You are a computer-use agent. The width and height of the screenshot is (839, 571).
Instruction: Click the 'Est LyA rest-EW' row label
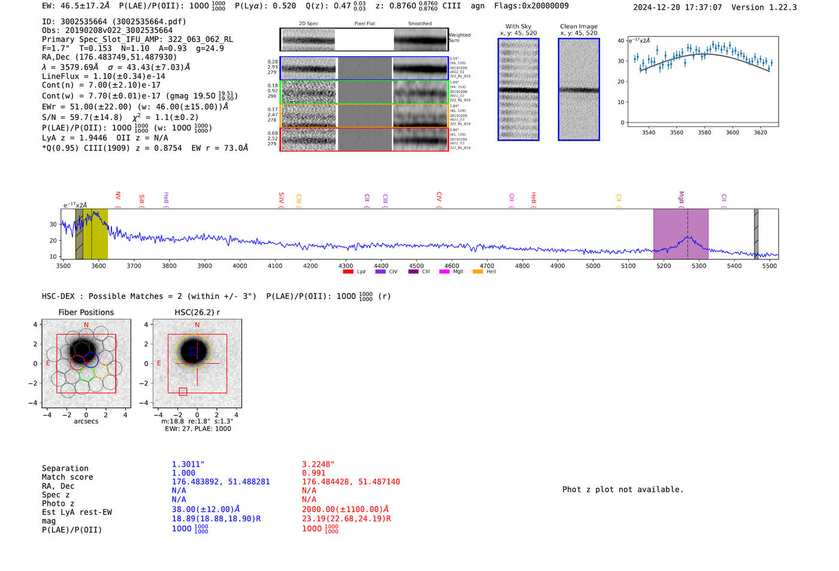(77, 512)
